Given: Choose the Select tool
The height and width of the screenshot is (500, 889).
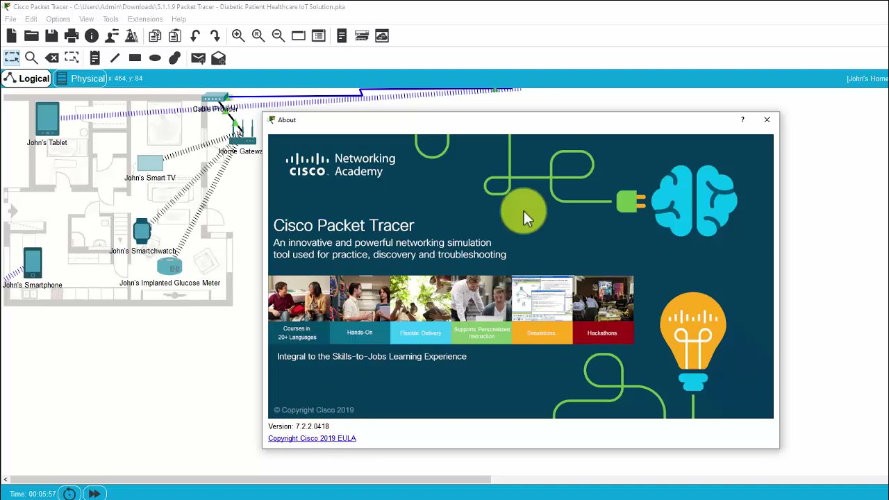Looking at the screenshot, I should (12, 58).
